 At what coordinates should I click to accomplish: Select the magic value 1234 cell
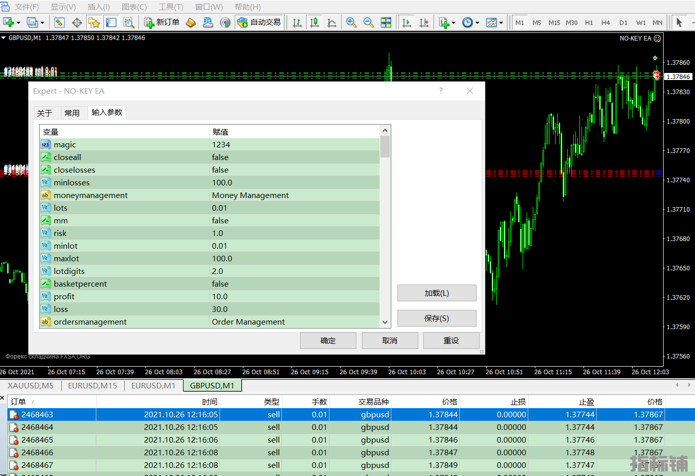[x=295, y=144]
